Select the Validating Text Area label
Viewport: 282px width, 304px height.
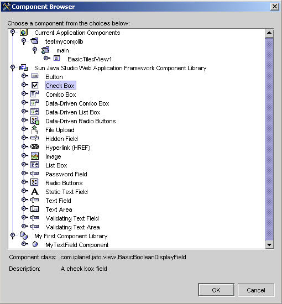[72, 227]
